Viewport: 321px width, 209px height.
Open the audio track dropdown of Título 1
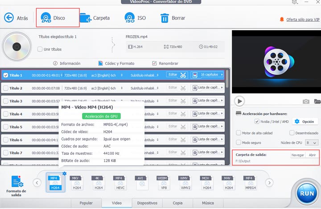(x=122, y=75)
